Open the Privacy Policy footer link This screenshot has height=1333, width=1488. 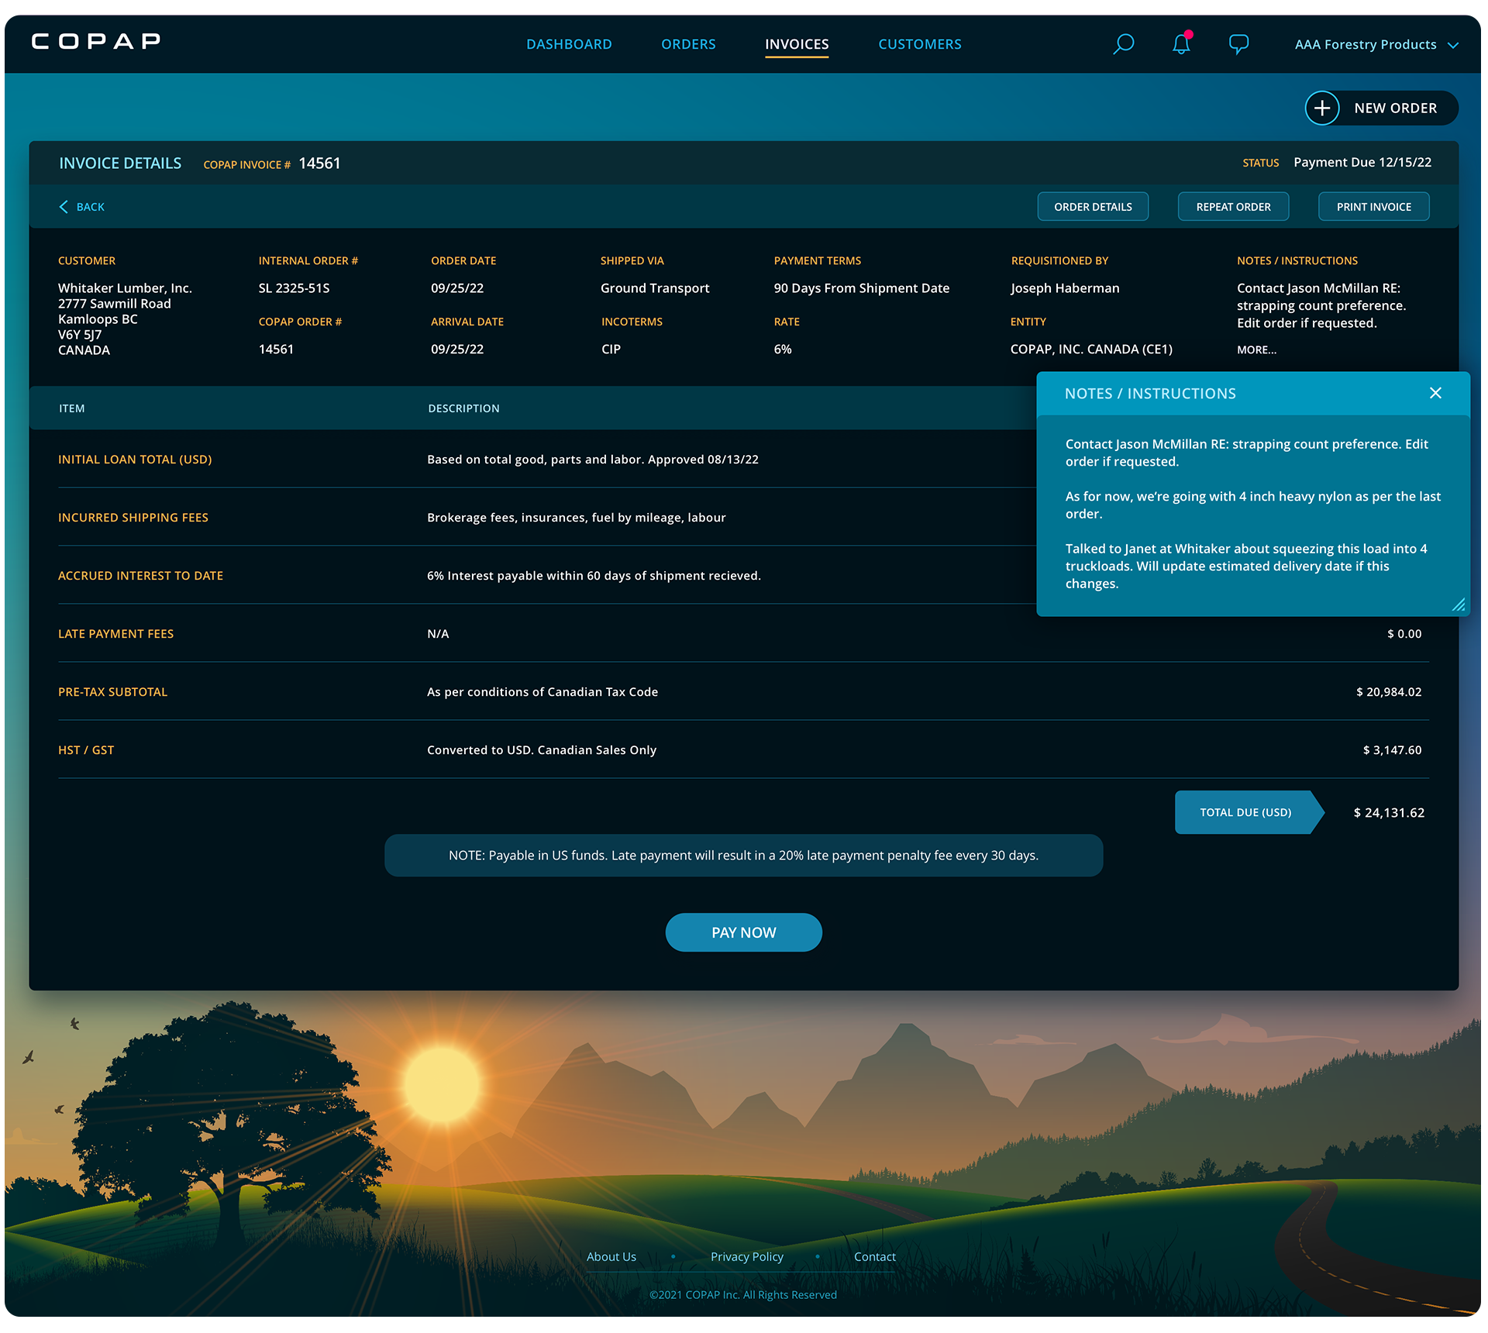click(746, 1256)
